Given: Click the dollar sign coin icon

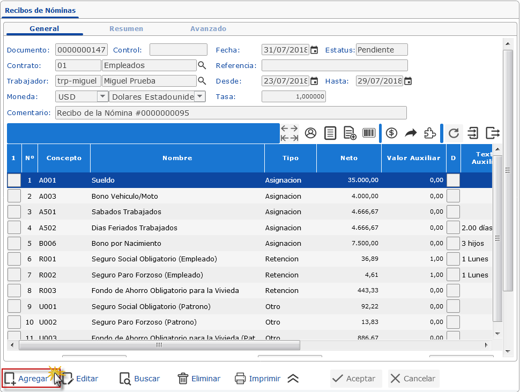Looking at the screenshot, I should [x=391, y=133].
